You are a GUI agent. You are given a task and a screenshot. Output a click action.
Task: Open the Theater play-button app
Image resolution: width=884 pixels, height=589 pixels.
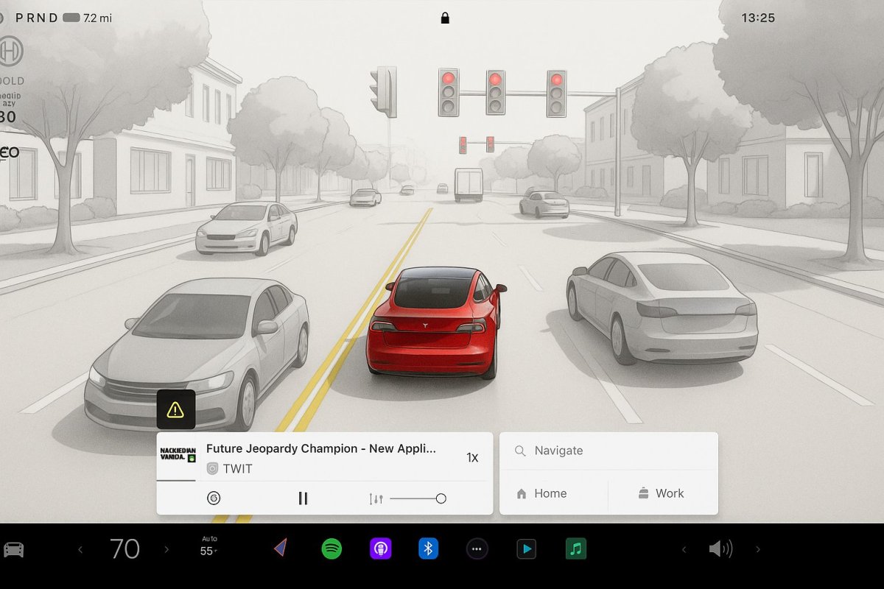(526, 549)
